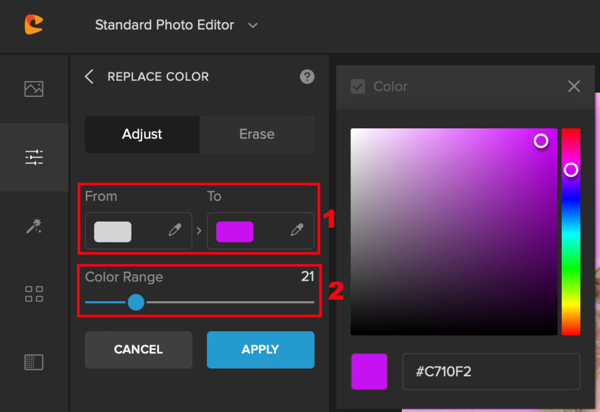
Task: Open the image manager sidebar icon
Action: [x=33, y=89]
